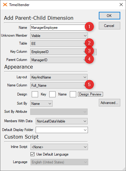Click the TimeXtender logo icon
This screenshot has width=126, height=171.
5,5
